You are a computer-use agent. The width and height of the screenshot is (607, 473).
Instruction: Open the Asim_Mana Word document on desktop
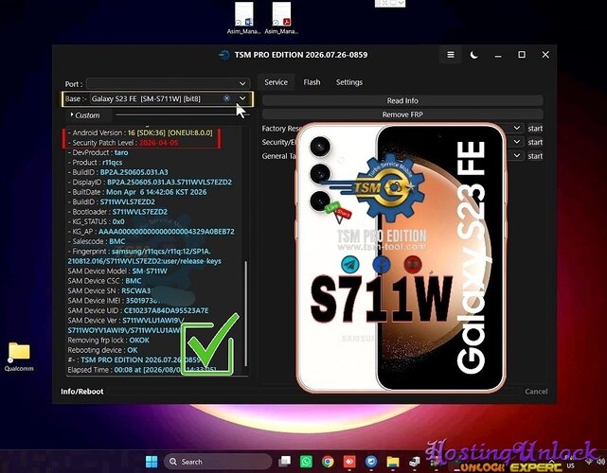coord(244,19)
